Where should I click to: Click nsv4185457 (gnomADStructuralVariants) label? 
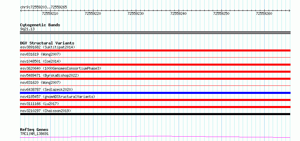point(58,97)
